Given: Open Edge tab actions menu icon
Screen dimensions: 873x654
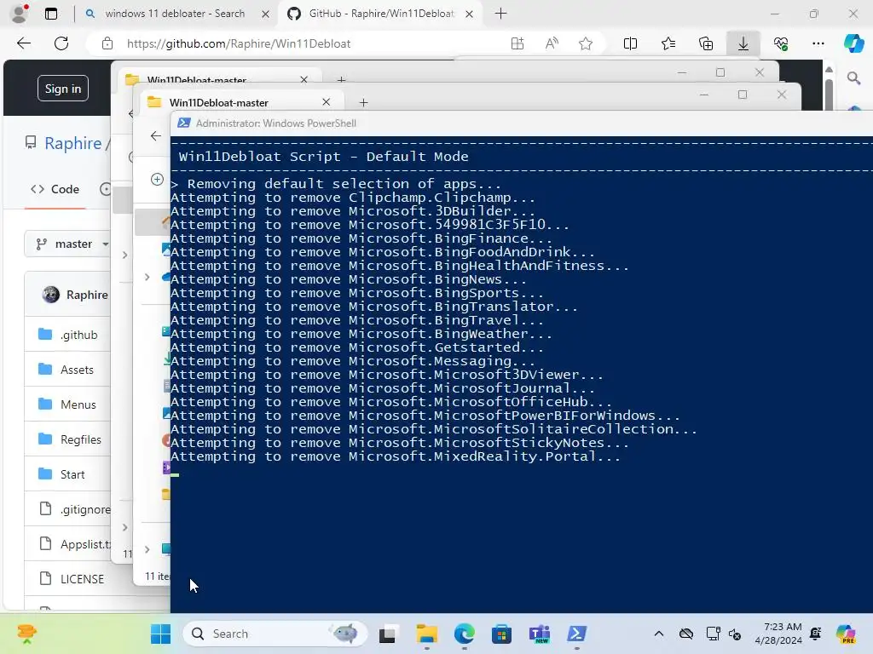Looking at the screenshot, I should click(x=51, y=14).
